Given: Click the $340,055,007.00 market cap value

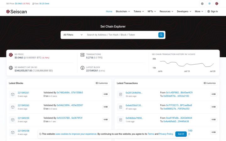Looking at the screenshot, I should (23, 70).
